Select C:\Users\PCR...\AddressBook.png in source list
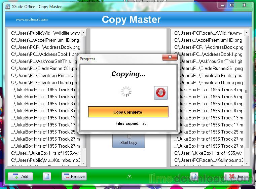Screen dimensions: 256x189 coord(46,47)
